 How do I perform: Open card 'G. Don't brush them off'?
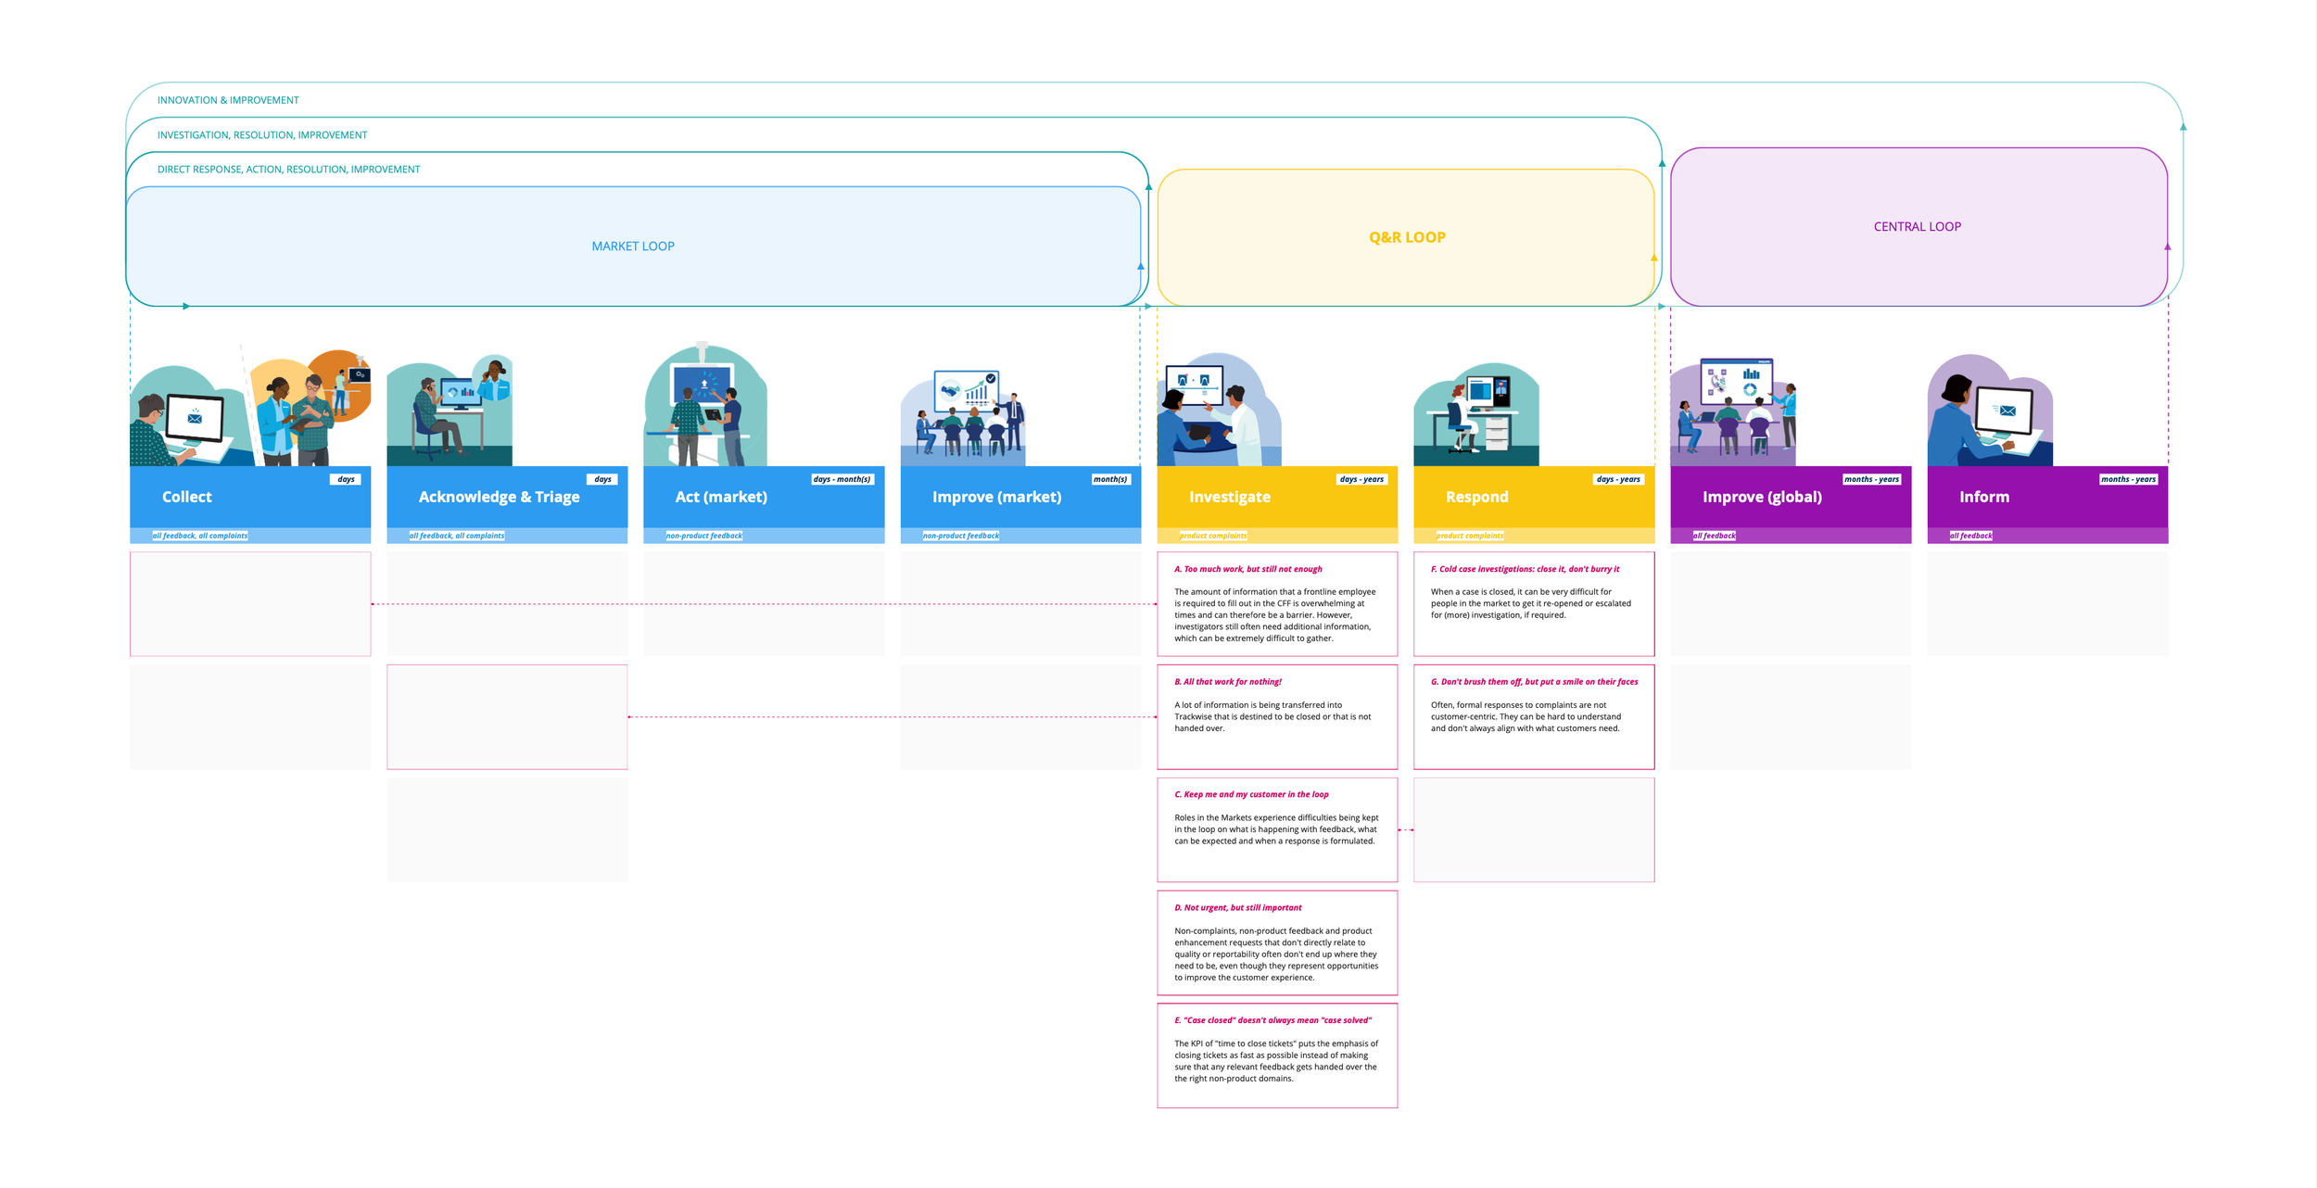[x=1533, y=716]
